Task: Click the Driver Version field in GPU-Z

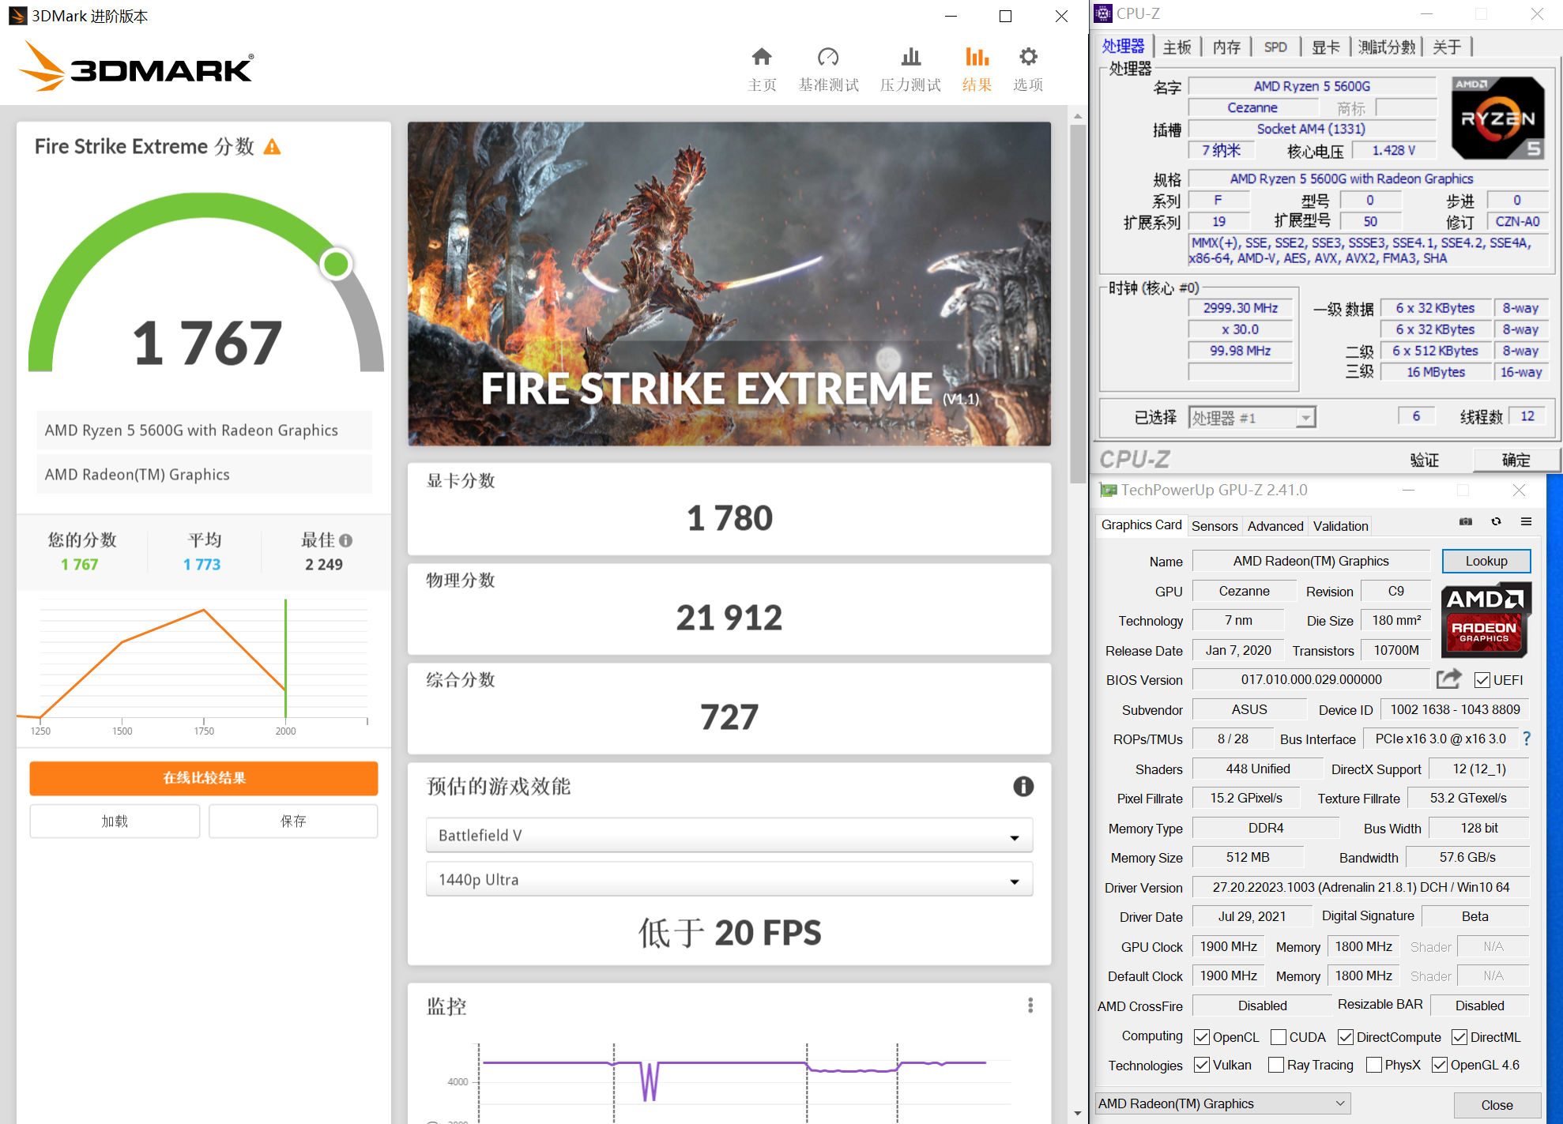Action: tap(1361, 887)
